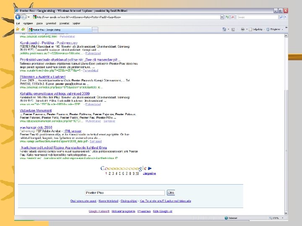Expand the recent pages dropdown arrow
Viewport: 302px width, 226px height.
click(x=29, y=17)
